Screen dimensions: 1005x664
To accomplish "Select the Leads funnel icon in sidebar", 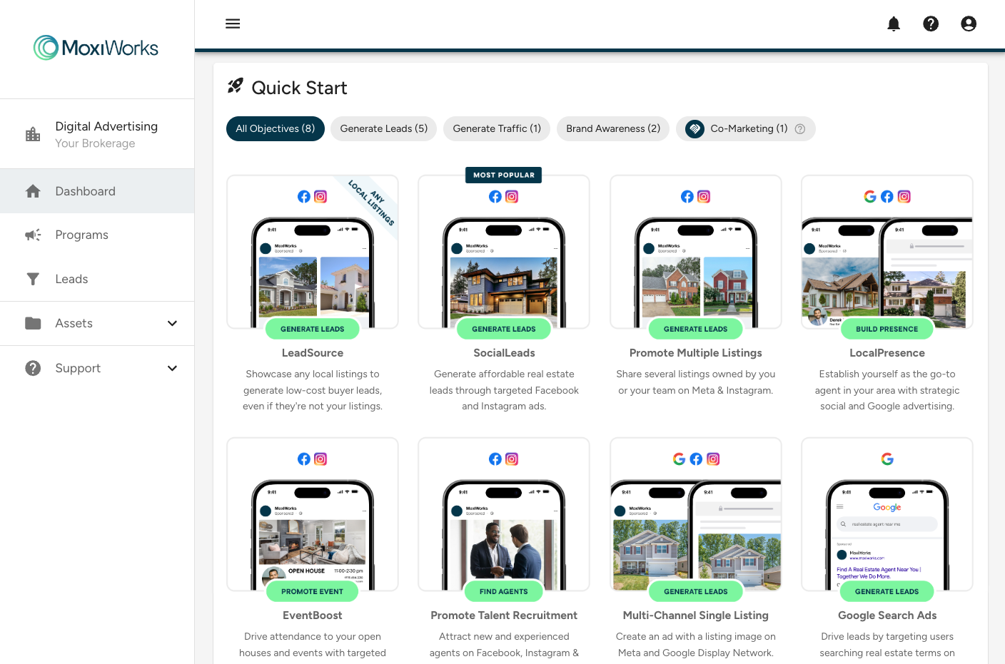I will [x=33, y=279].
